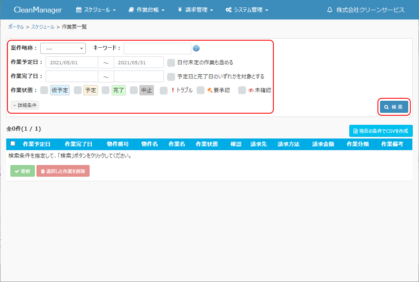Click 現在の条件でCSVを作成 button
Viewport: 419px width, 282px height.
click(x=381, y=131)
